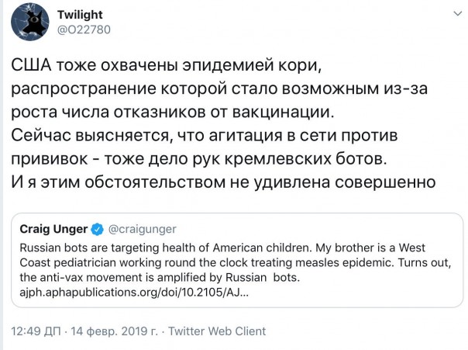Click the verified badge beside Craig Unger

(97, 229)
